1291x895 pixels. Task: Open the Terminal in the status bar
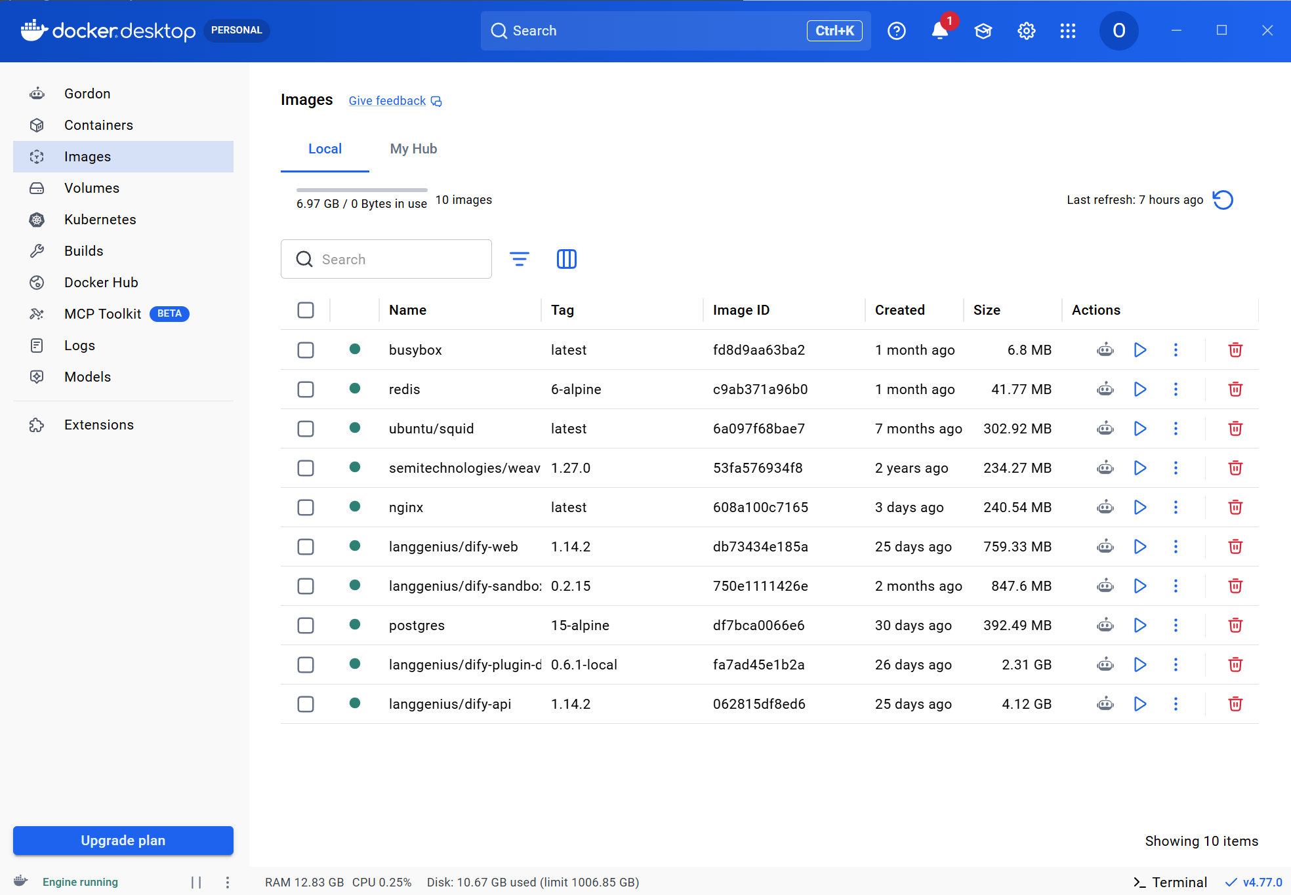1170,882
